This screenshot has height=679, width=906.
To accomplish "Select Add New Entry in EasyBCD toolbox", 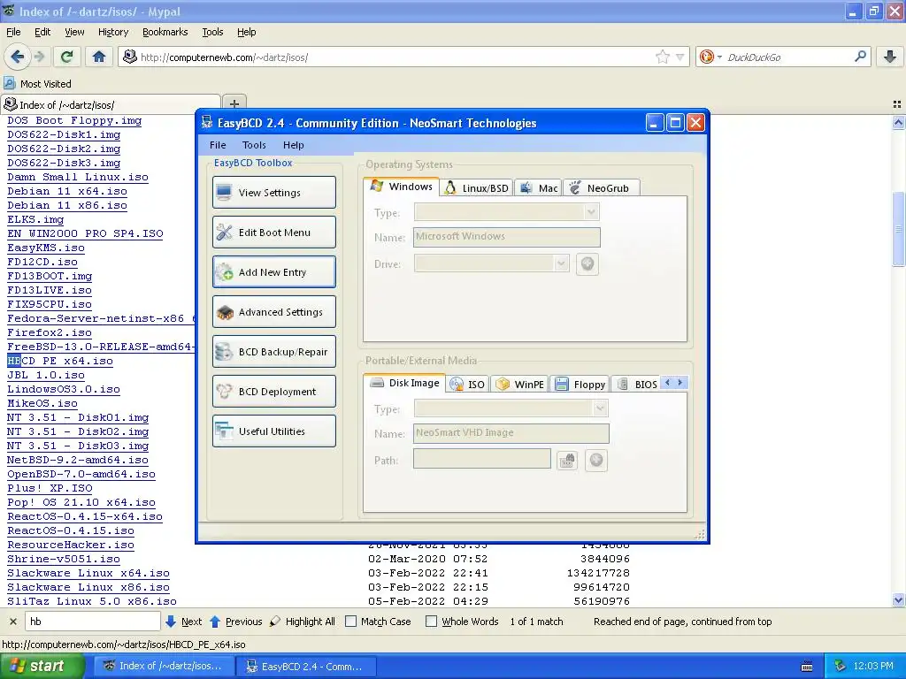I will click(274, 272).
